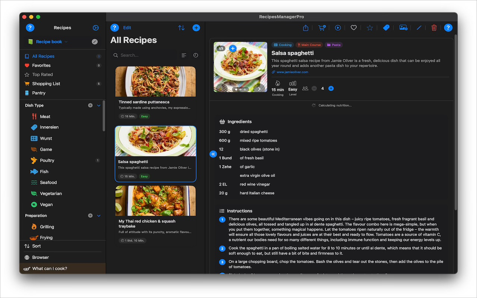The height and width of the screenshot is (298, 477).
Task: Delete recipe with the red trash icon
Action: 434,28
